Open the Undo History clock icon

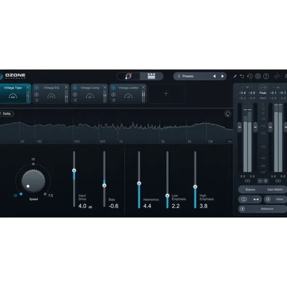pos(250,76)
